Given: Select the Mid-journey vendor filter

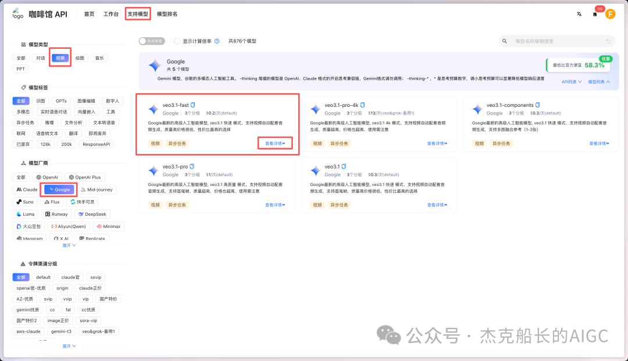Looking at the screenshot, I should 97,190.
